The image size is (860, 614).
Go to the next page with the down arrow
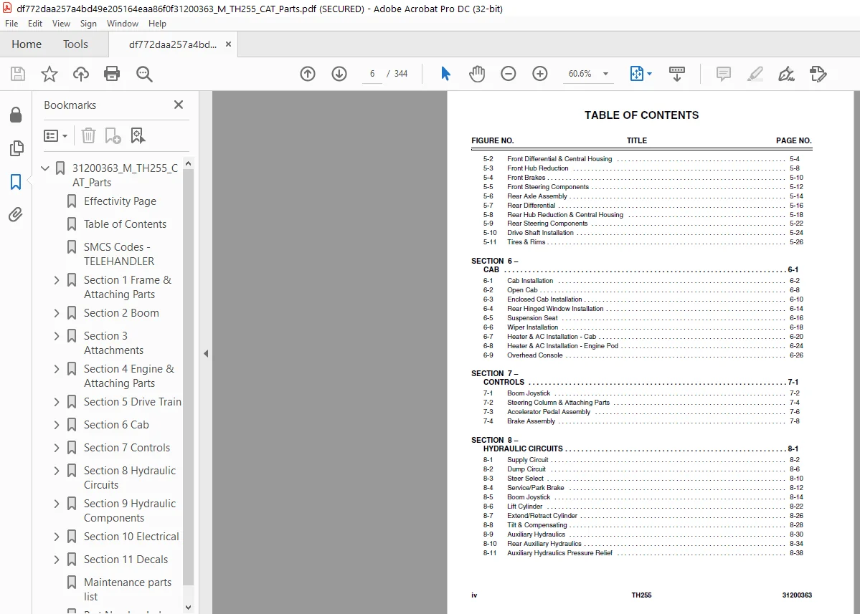tap(339, 74)
